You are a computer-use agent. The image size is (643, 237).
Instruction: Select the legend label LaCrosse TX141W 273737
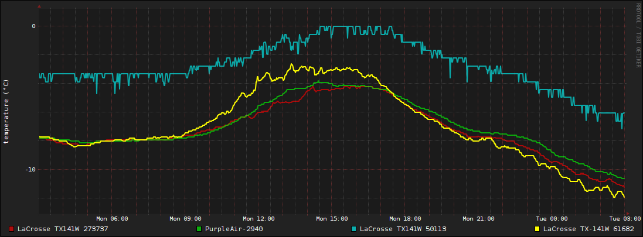coord(63,229)
